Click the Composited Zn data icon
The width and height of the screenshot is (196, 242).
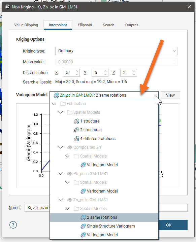pyautogui.click(x=70, y=147)
